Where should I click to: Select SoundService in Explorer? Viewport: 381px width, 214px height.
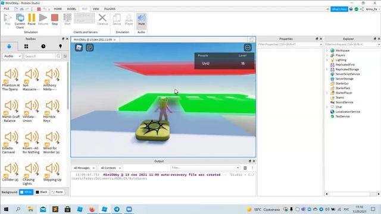[x=344, y=102]
